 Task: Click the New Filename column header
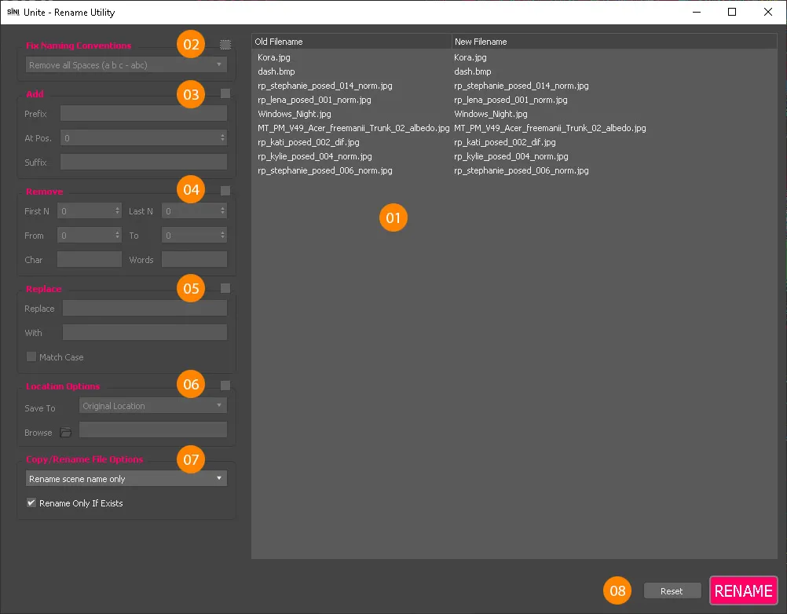(x=614, y=42)
